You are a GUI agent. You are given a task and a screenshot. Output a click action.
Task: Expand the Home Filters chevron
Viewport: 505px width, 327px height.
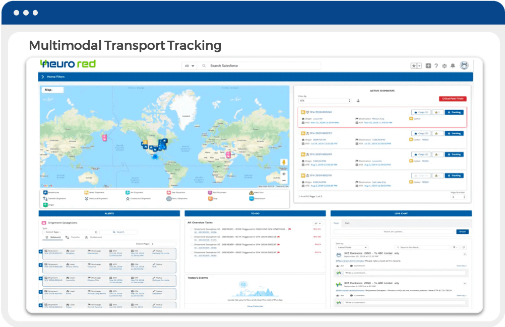point(42,77)
